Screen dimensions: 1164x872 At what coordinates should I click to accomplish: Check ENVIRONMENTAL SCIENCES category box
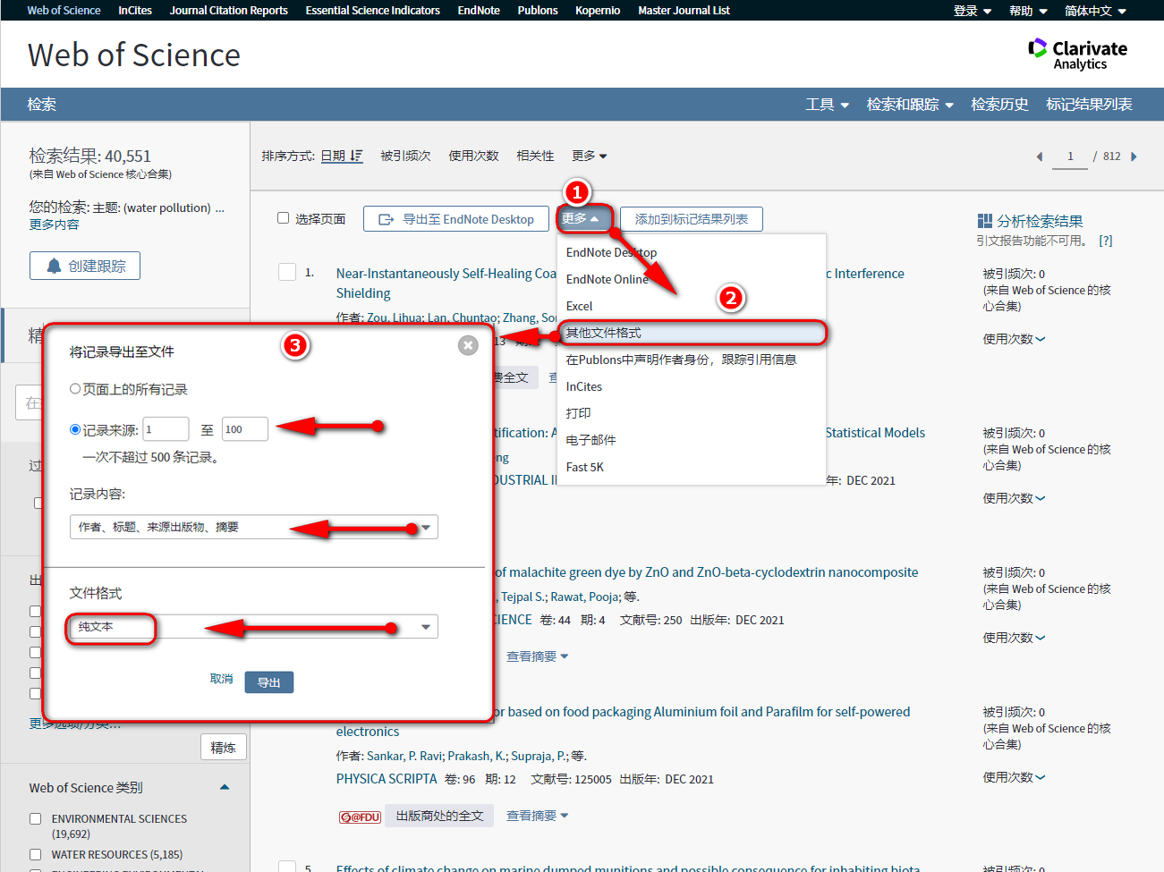coord(36,818)
